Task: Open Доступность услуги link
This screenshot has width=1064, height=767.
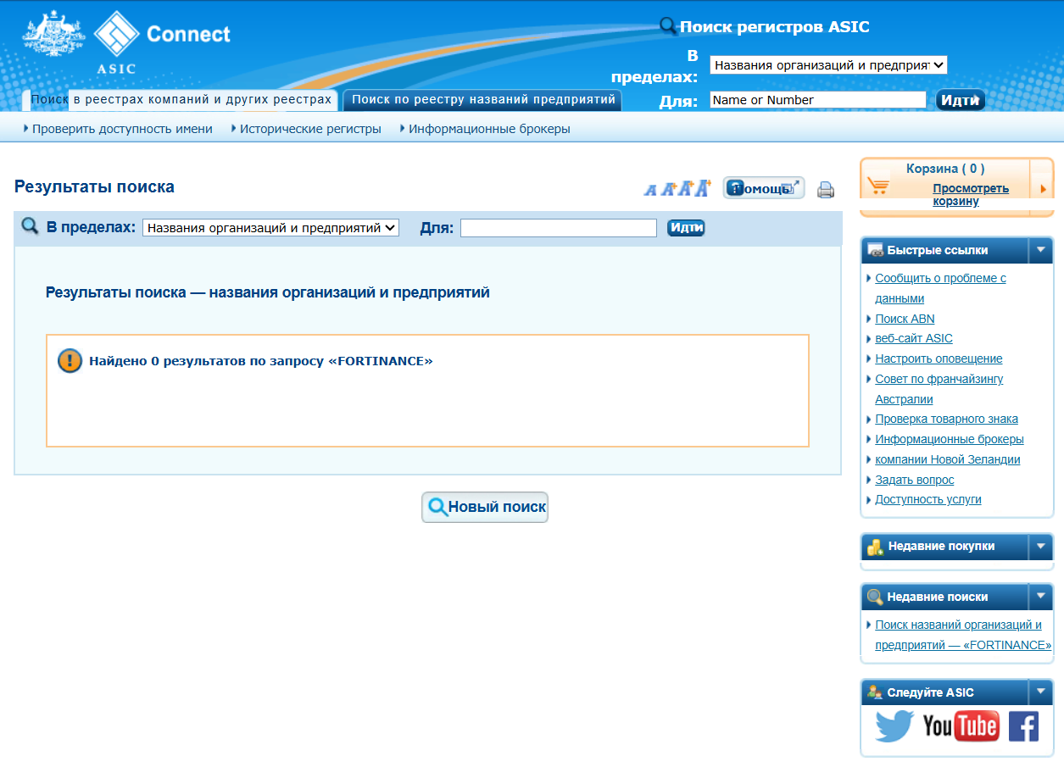Action: point(928,499)
